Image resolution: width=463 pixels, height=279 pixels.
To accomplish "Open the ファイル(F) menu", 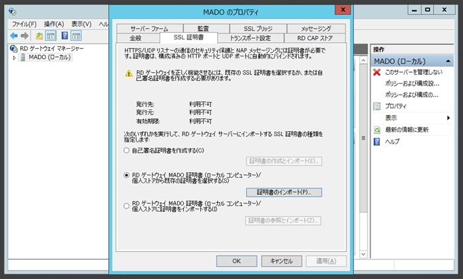I will [x=25, y=24].
